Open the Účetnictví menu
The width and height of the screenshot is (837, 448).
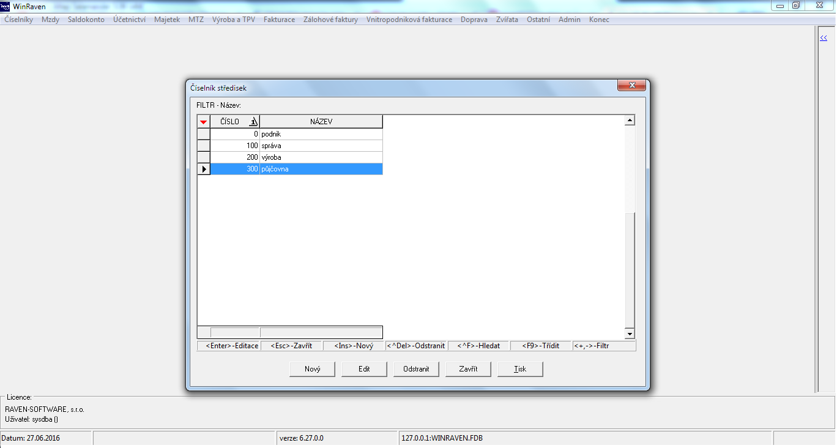129,20
